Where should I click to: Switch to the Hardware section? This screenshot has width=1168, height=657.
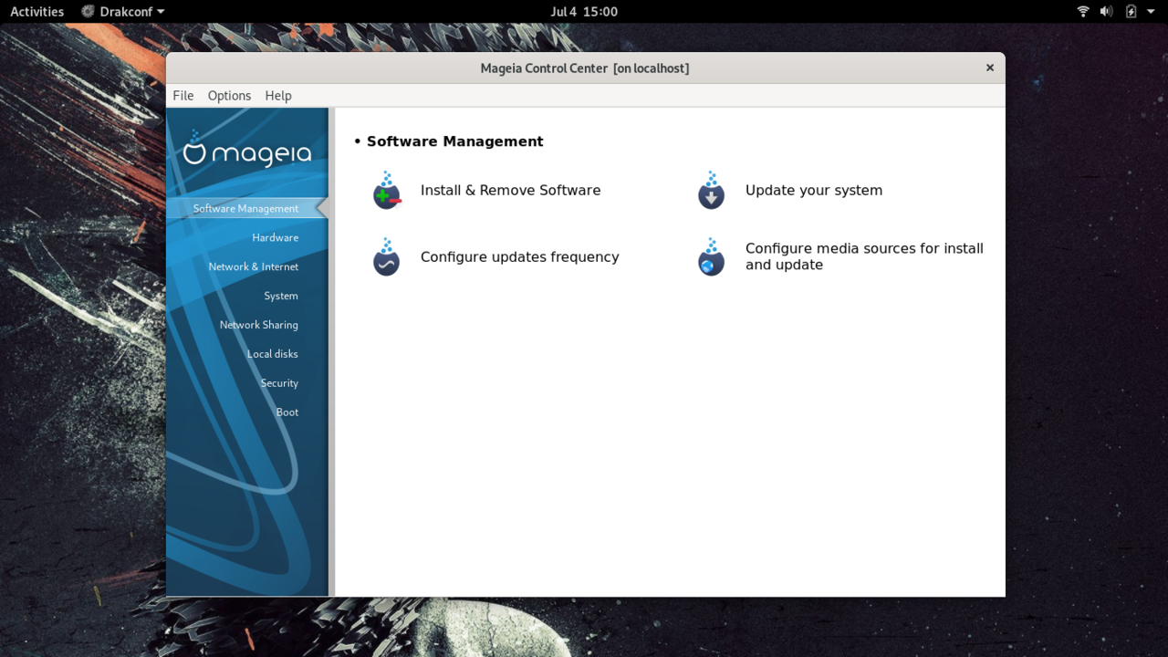pos(275,237)
